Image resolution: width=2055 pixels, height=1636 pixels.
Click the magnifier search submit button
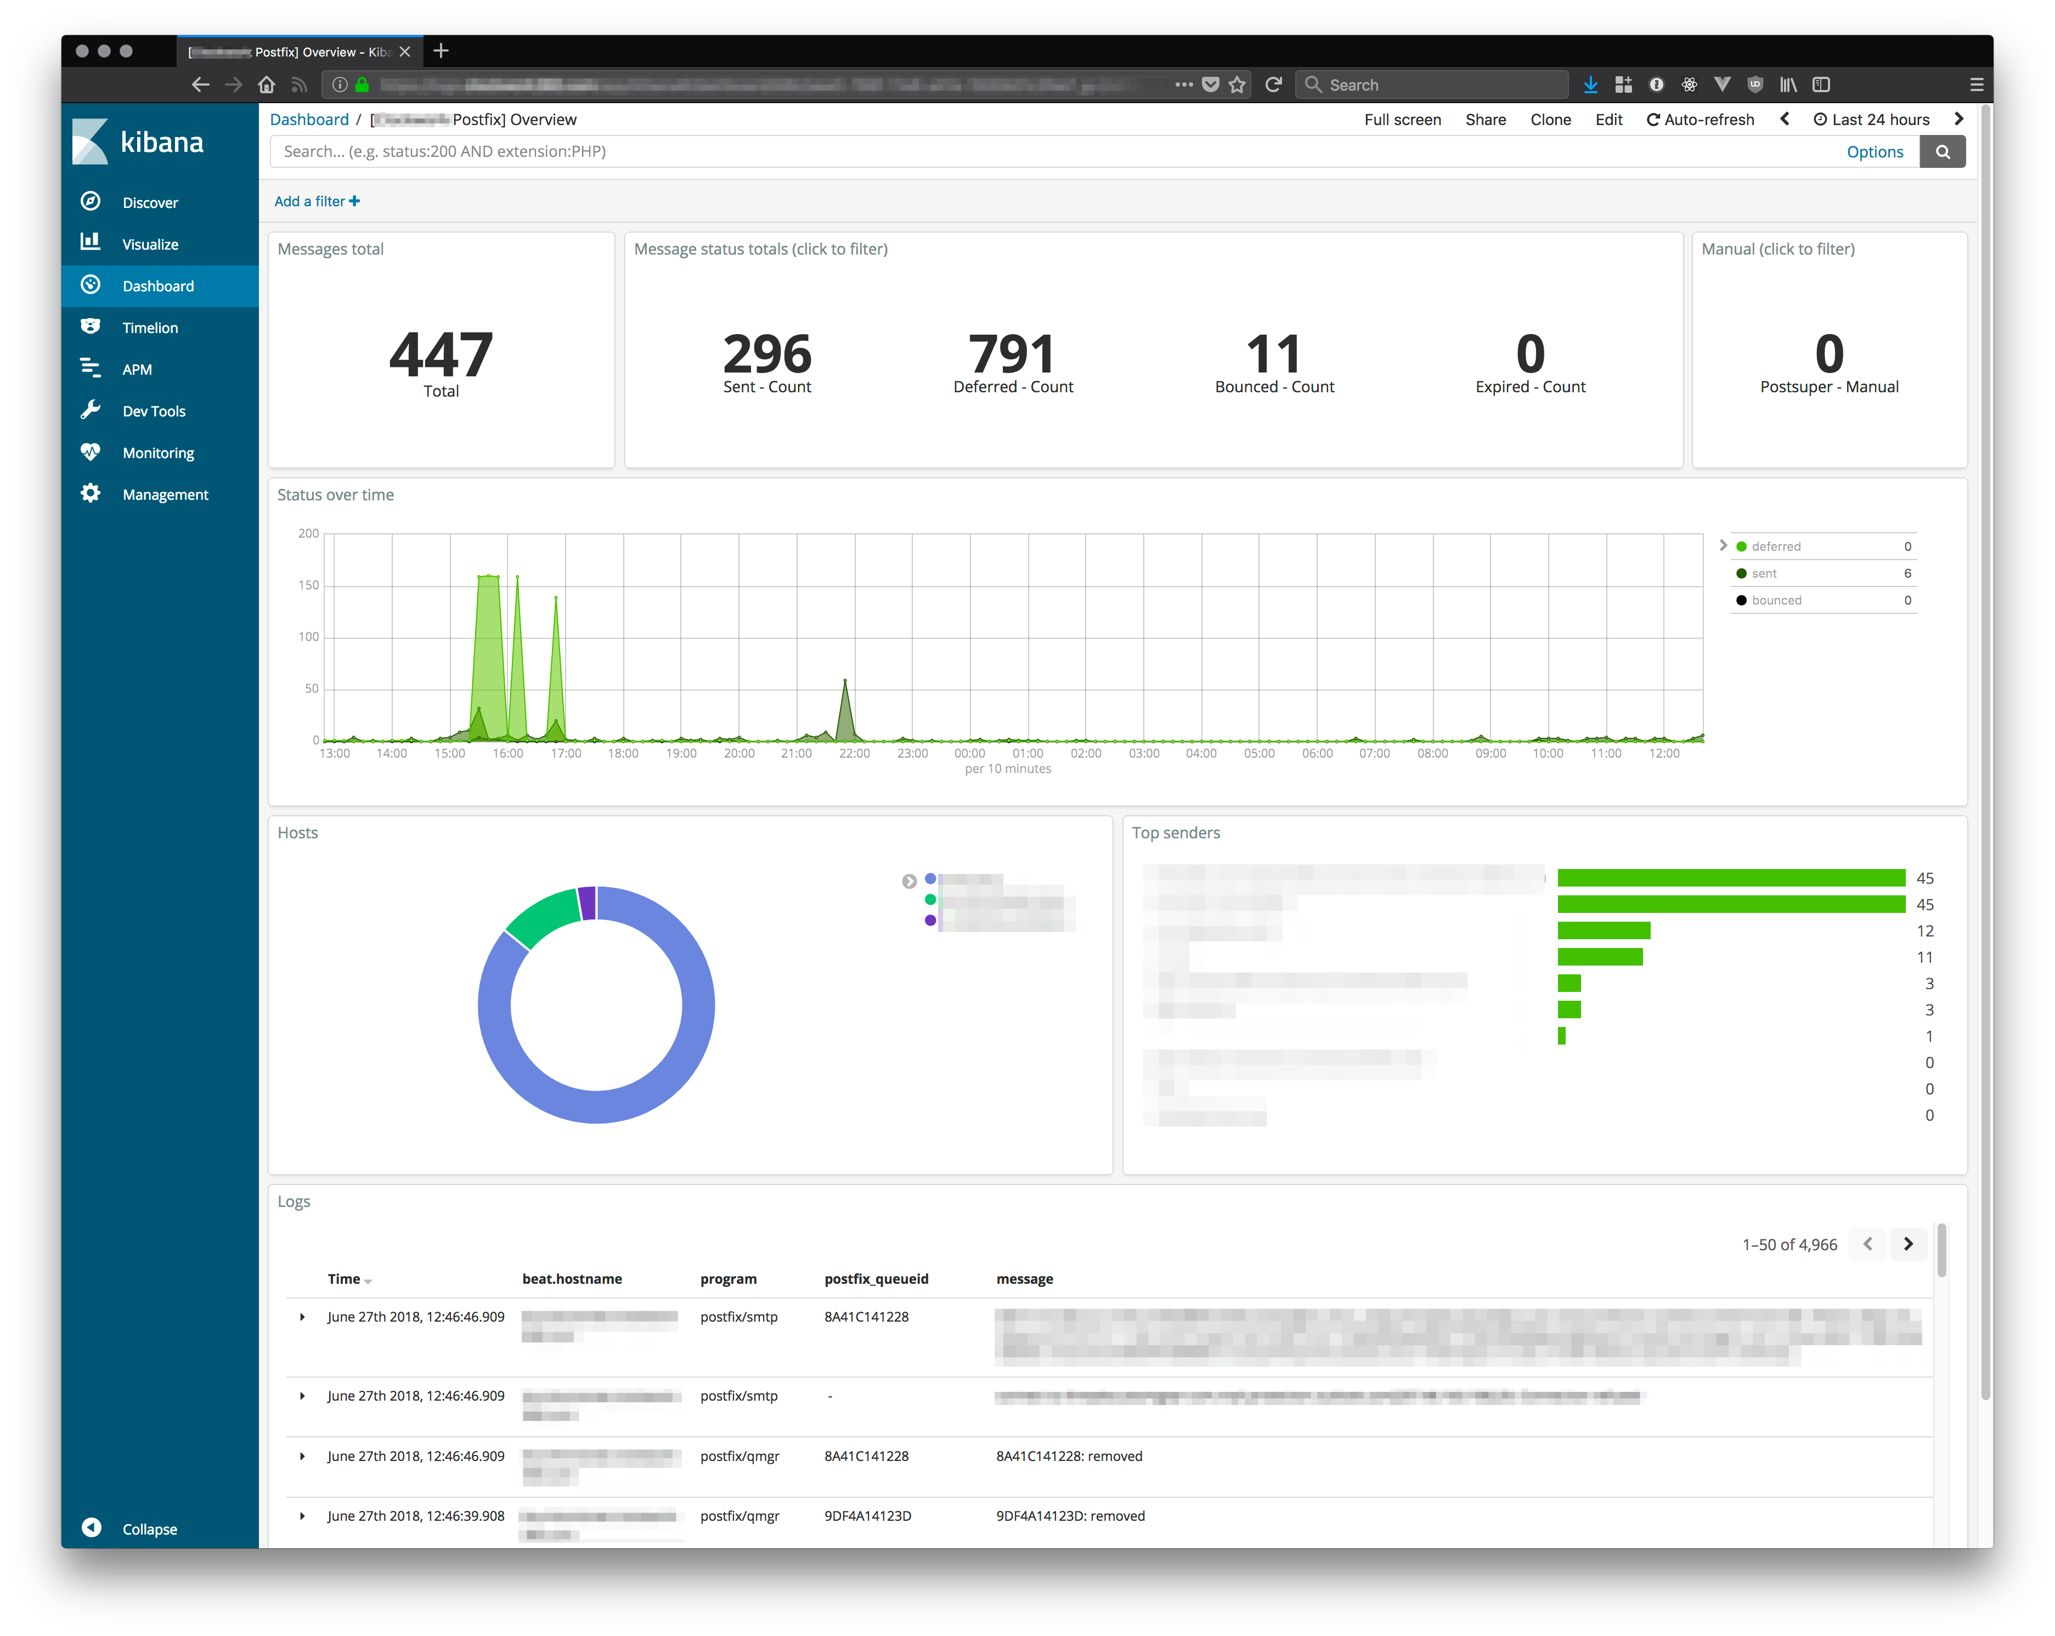point(1941,151)
